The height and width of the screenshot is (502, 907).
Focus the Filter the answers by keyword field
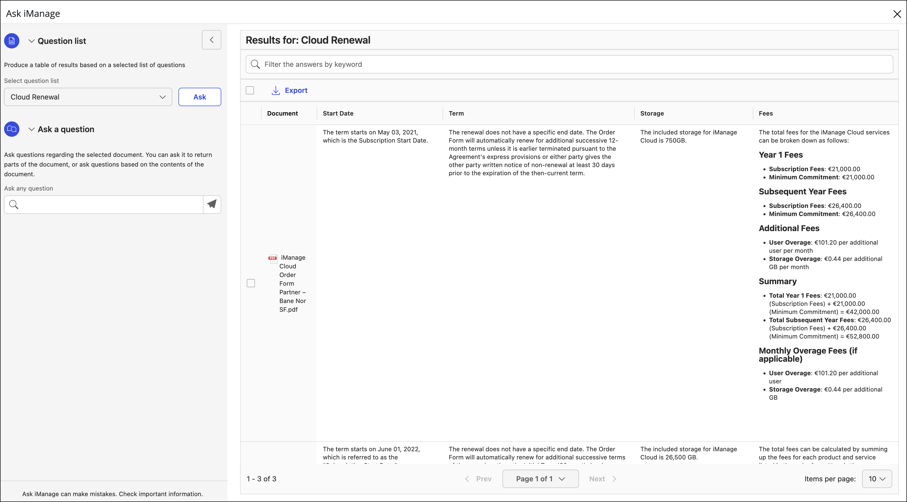click(x=569, y=64)
